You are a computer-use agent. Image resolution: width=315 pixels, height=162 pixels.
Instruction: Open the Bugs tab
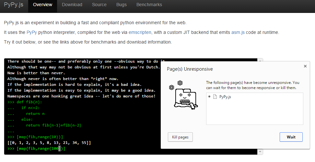point(121,5)
